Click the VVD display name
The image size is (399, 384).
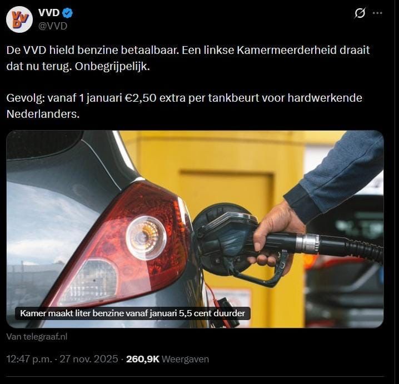pyautogui.click(x=49, y=13)
